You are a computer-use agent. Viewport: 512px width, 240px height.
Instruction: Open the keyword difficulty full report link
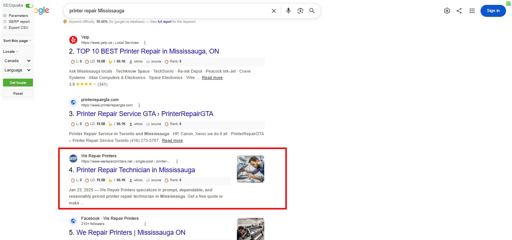click(x=165, y=22)
